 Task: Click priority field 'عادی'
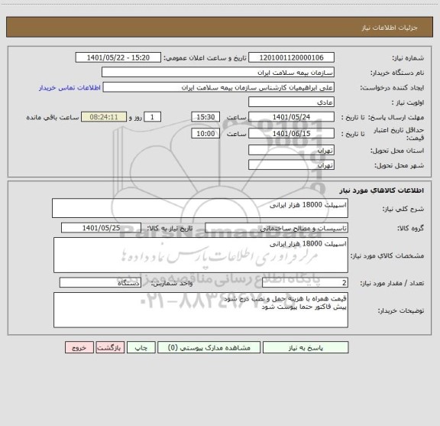pos(291,102)
